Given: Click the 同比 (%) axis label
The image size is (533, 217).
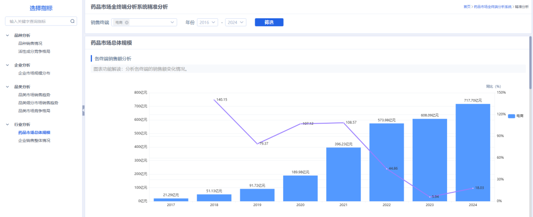Looking at the screenshot, I should click(x=493, y=86).
